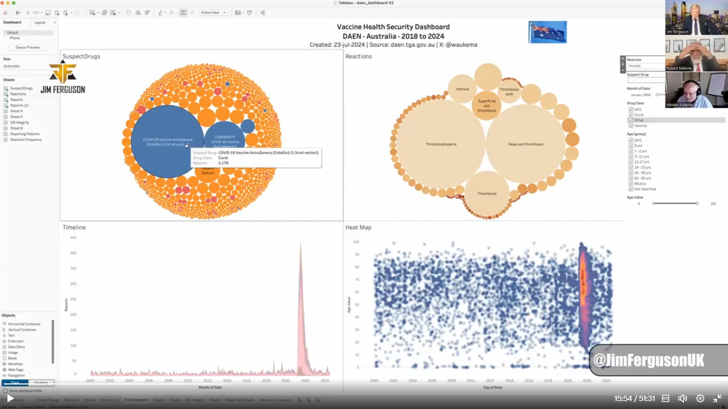The height and width of the screenshot is (409, 728).
Task: Open the Reaction Frequency sheet tab
Action: pos(276,400)
